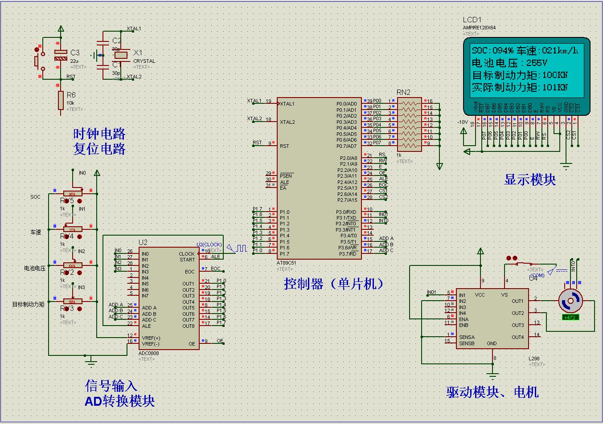Click the 复位电路 heading text
The width and height of the screenshot is (603, 424).
pos(99,149)
